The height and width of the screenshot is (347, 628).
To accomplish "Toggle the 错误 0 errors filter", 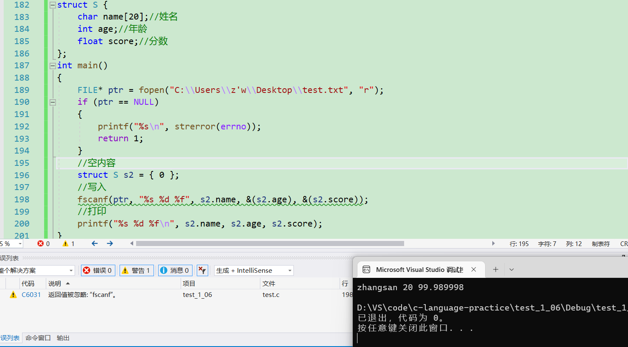I will pos(98,271).
